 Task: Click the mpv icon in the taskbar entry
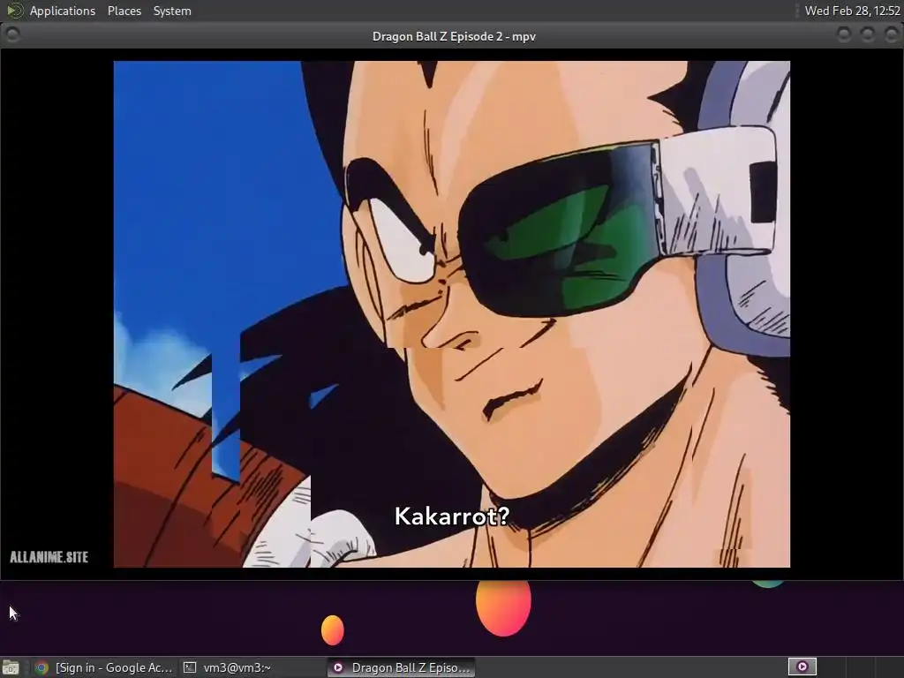pyautogui.click(x=338, y=667)
